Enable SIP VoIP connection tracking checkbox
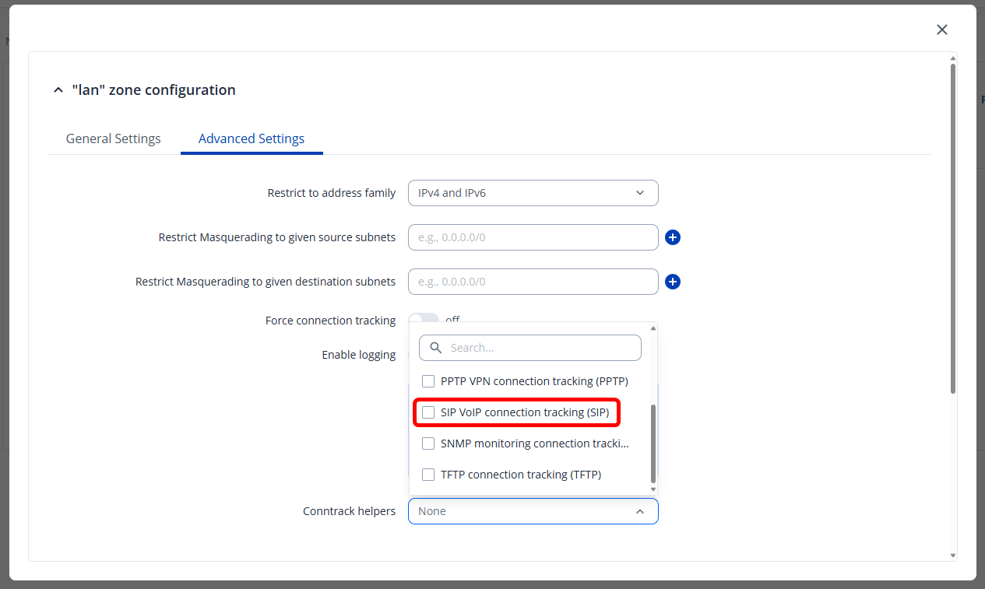The image size is (985, 589). (428, 412)
